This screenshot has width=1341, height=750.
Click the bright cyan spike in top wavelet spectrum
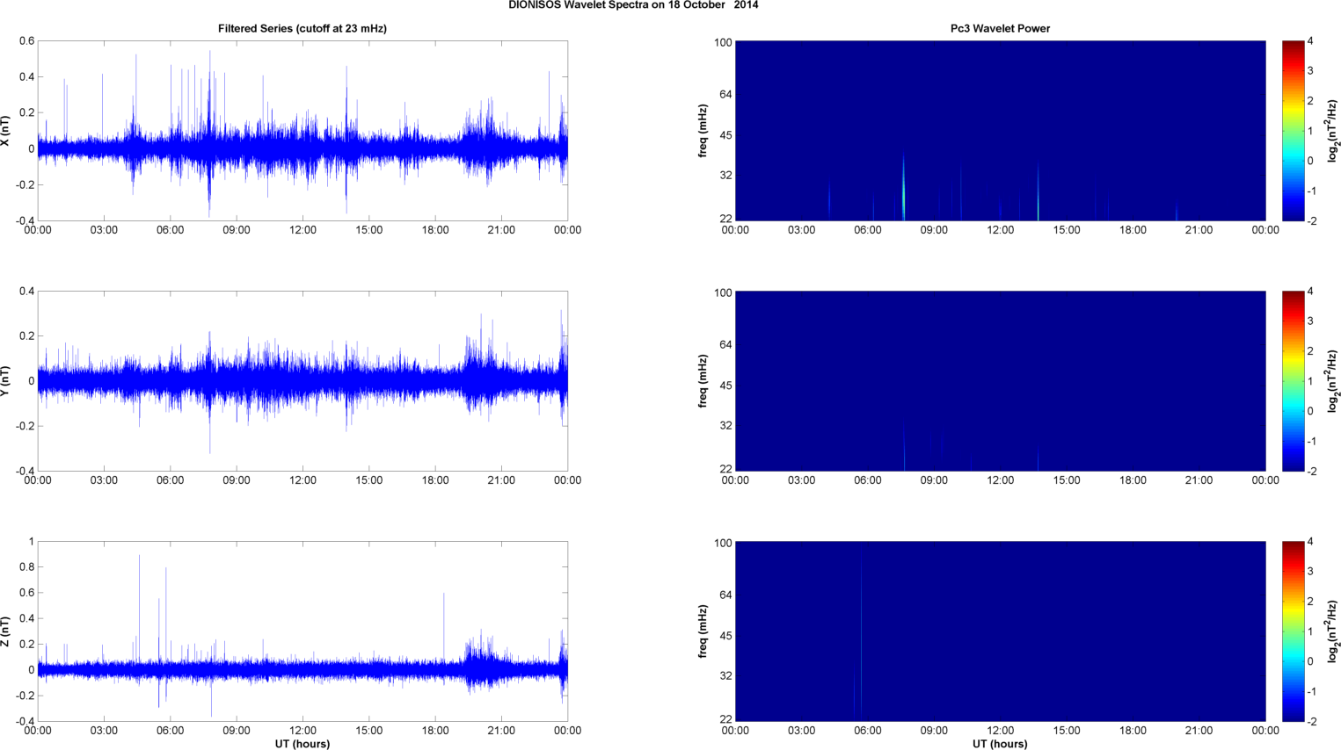(903, 189)
